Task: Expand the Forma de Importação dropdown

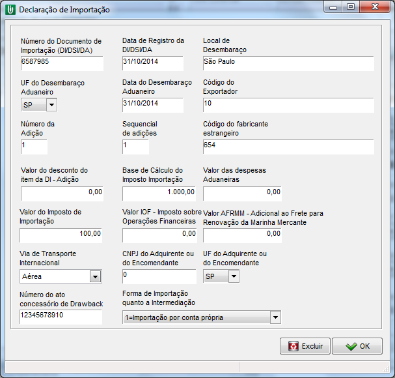Action: pos(275,317)
